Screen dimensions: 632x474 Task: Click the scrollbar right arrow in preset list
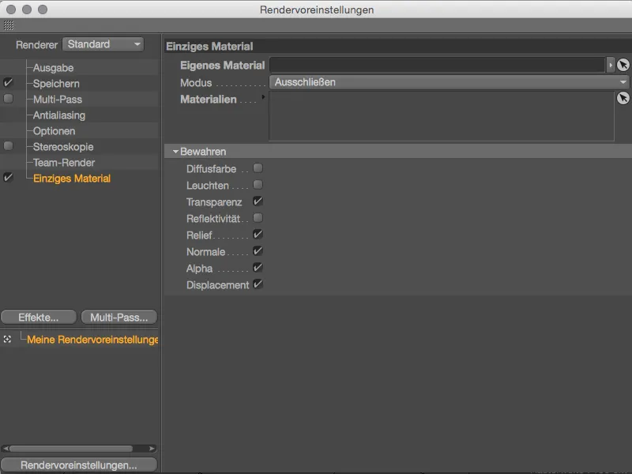[x=152, y=449]
